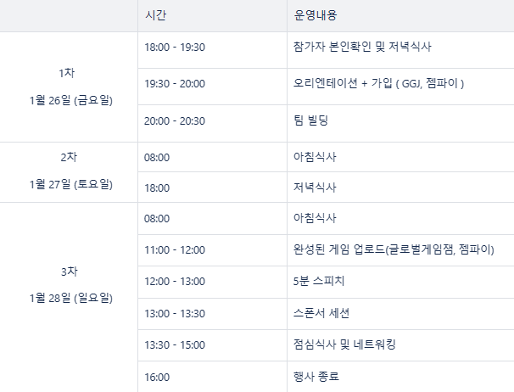Screen dimensions: 514x392
Task: Click the 행사 종료 entry
Action: 315,376
